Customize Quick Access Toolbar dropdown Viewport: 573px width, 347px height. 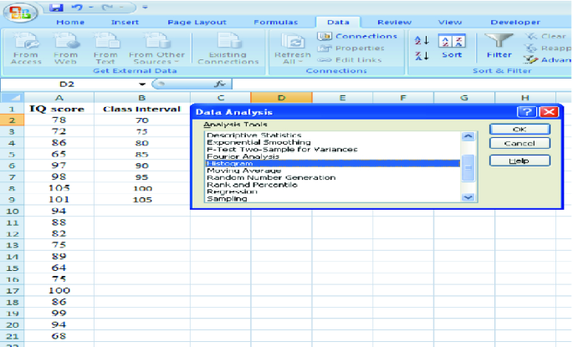click(145, 8)
